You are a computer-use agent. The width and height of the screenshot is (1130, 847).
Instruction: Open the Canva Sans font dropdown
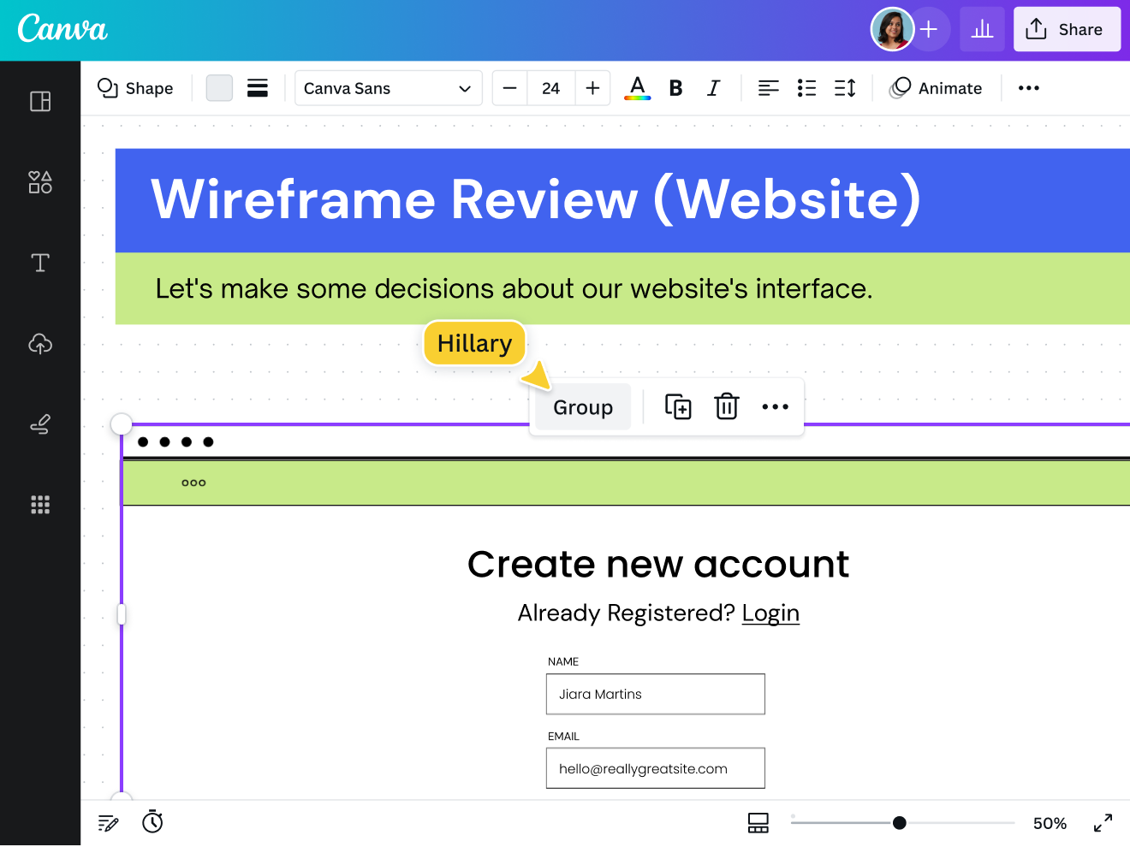(388, 88)
